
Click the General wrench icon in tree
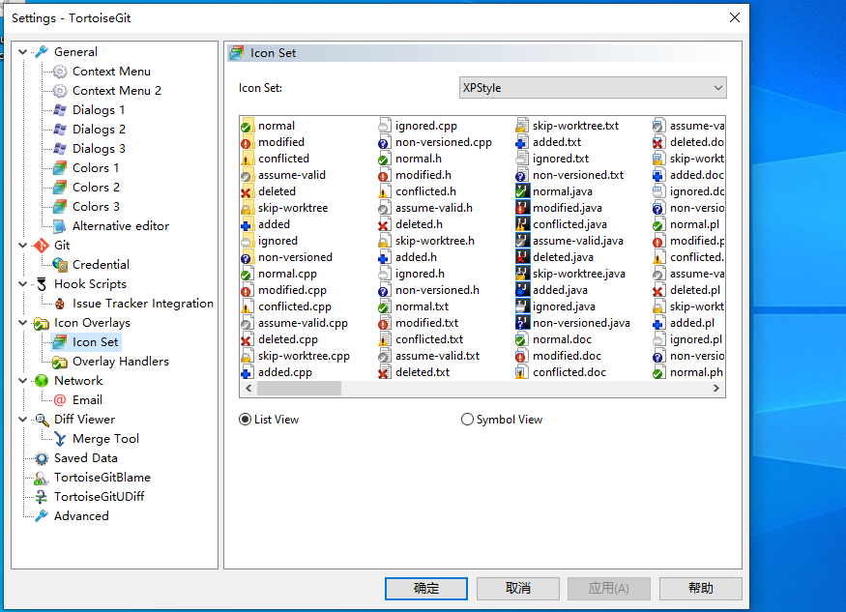tap(42, 52)
